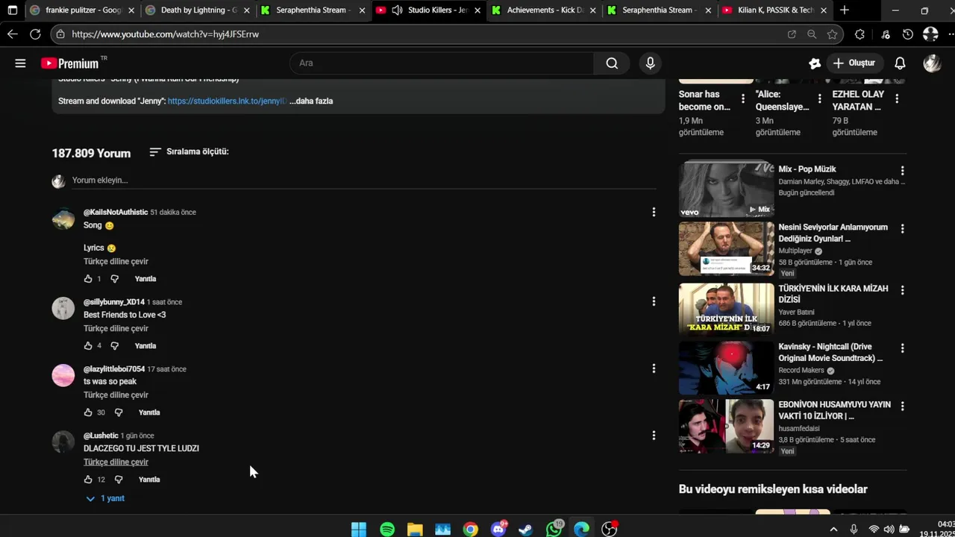Open Windows Start menu
Viewport: 955px width, 537px height.
[x=359, y=530]
